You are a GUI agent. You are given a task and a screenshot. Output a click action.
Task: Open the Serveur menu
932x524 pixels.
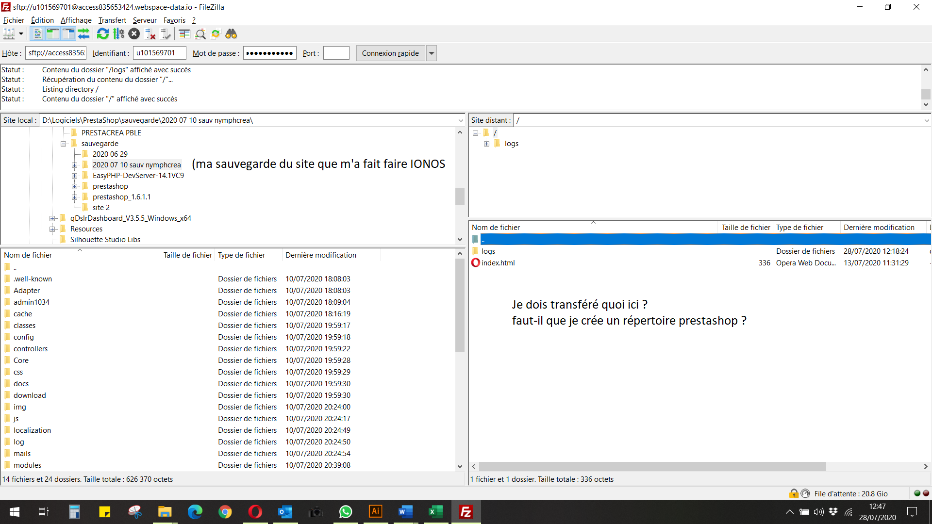144,20
